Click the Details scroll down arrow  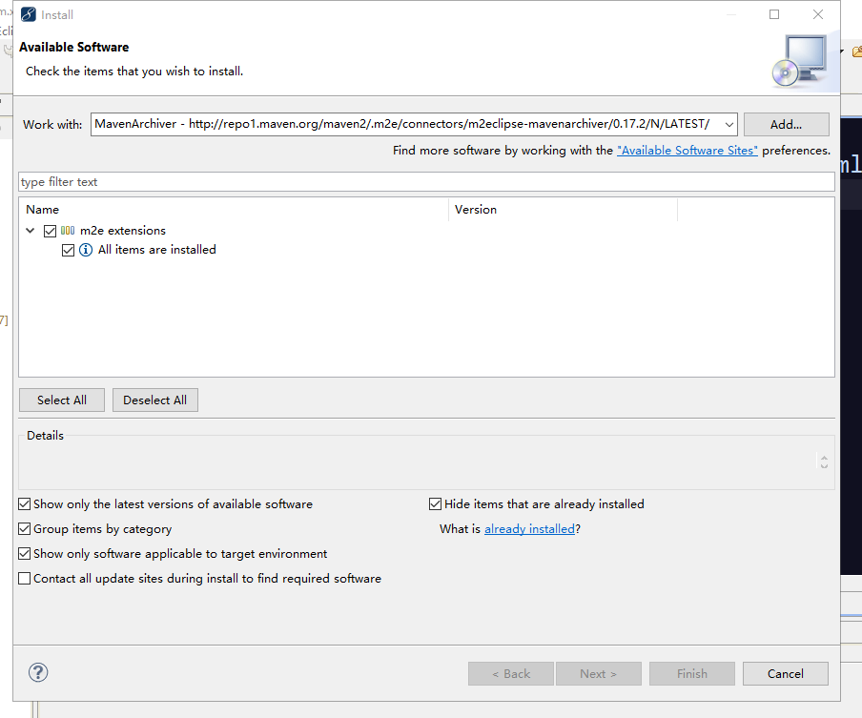coord(824,466)
